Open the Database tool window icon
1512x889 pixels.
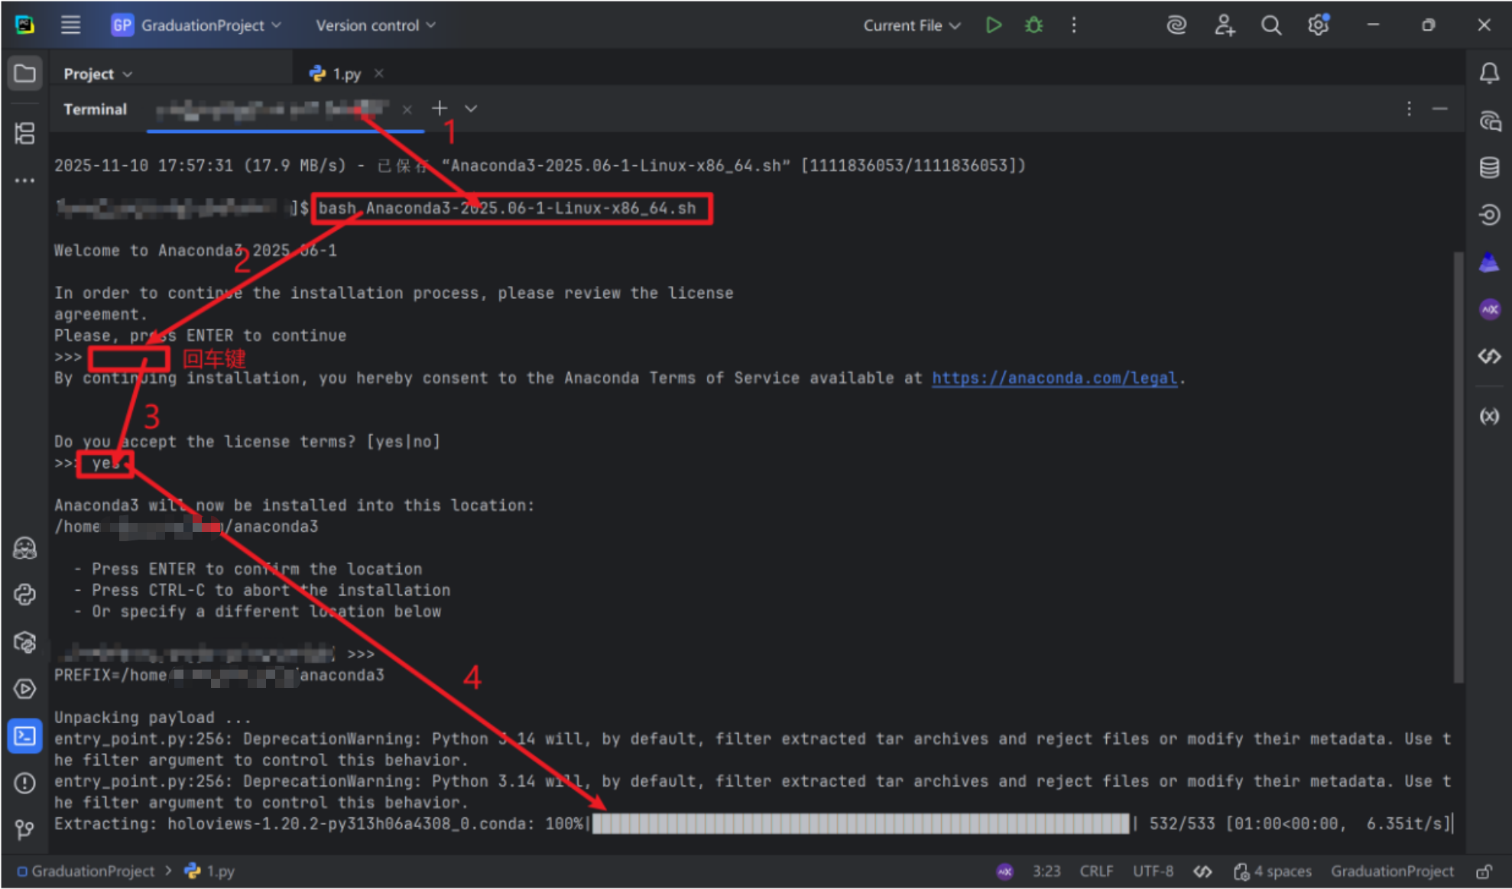click(1488, 167)
